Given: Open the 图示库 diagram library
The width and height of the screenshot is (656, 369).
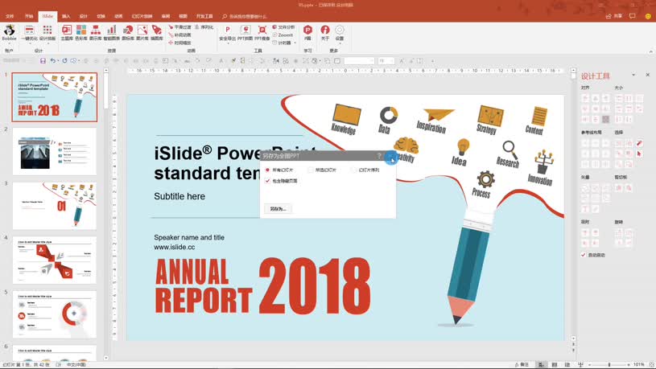Looking at the screenshot, I should 96,33.
